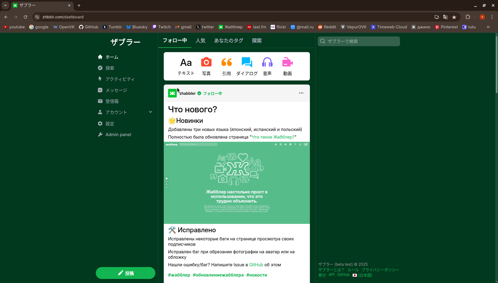
Task: Toggle bookmark star in address bar
Action: pos(454,17)
